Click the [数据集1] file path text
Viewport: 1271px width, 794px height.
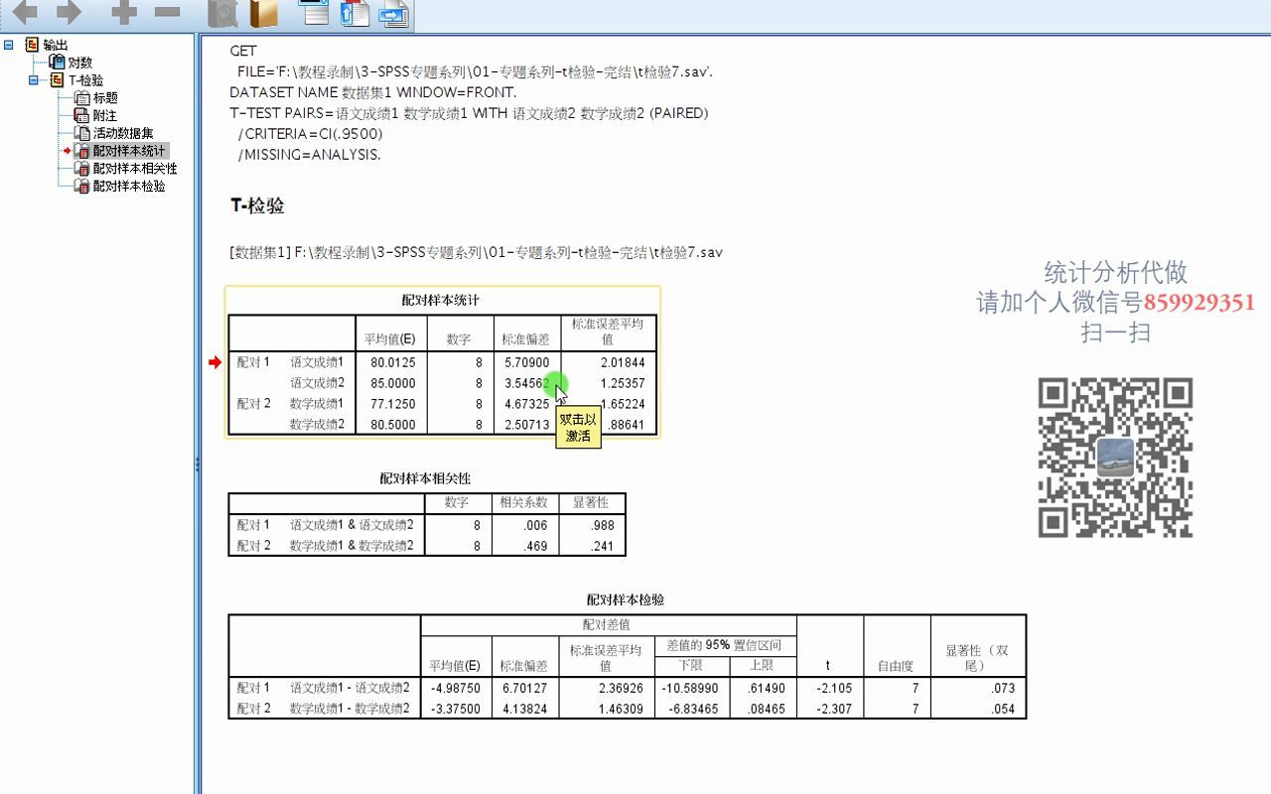click(x=476, y=252)
